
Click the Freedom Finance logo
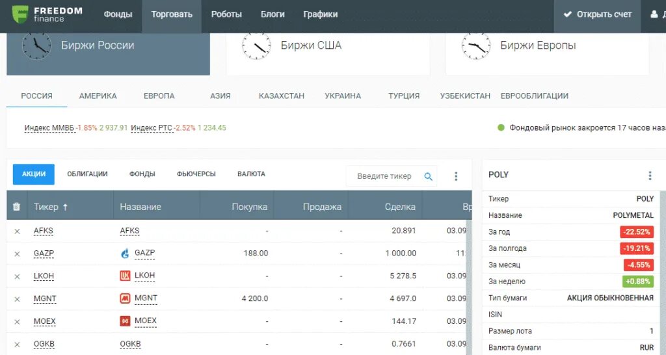[x=47, y=14]
